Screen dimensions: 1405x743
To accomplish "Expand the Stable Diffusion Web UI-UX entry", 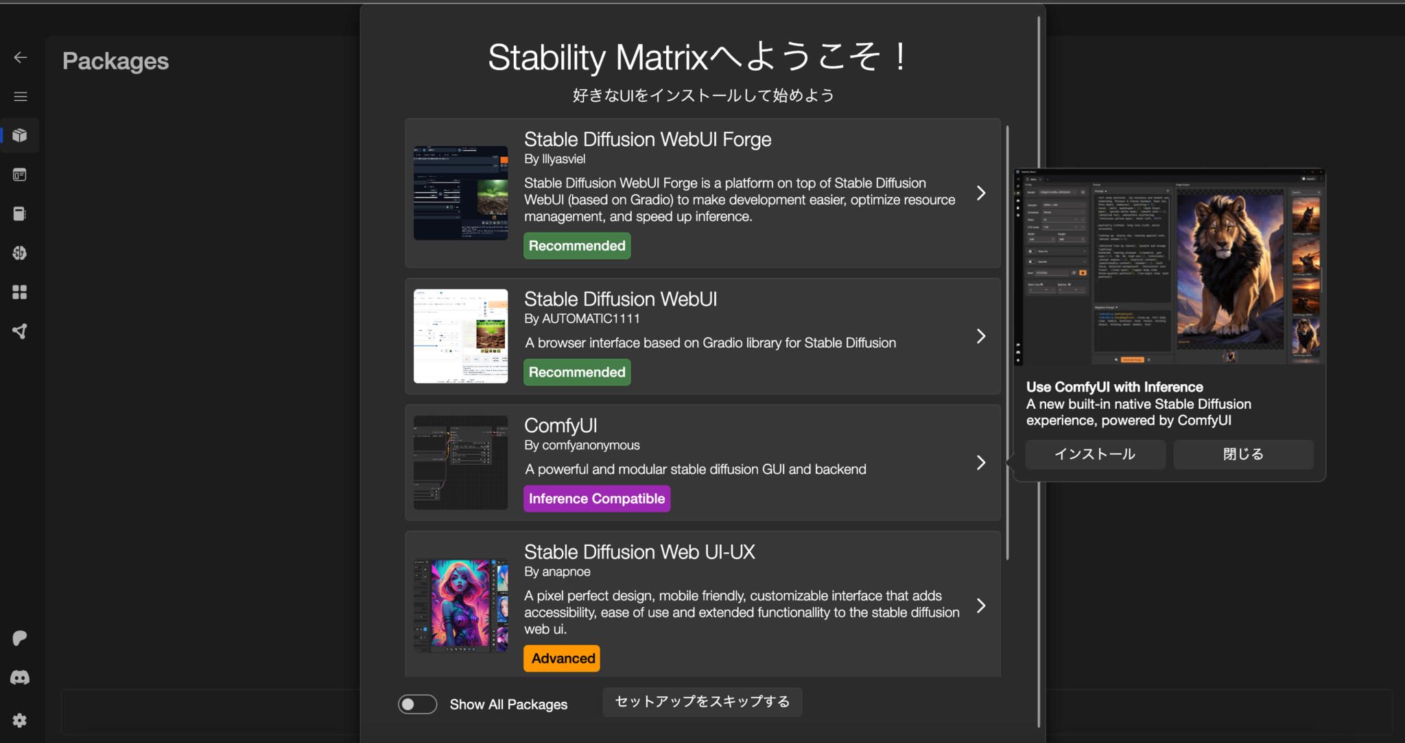I will 980,606.
